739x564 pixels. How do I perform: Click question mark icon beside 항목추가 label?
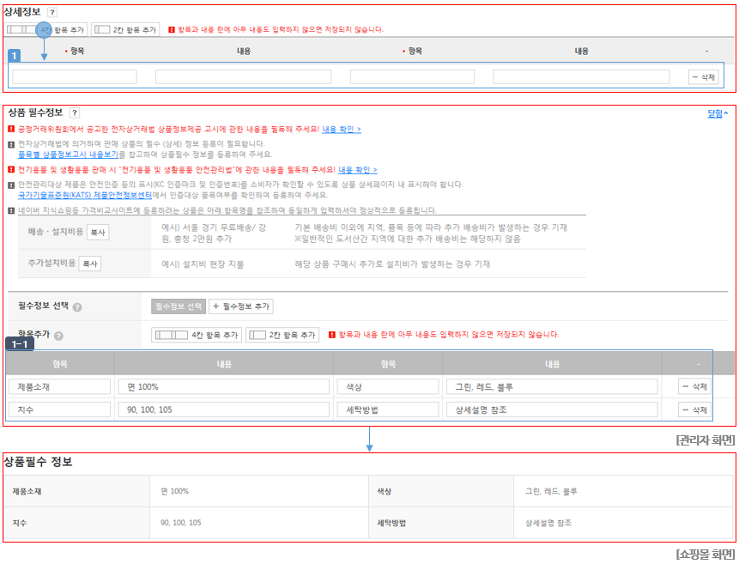[58, 336]
